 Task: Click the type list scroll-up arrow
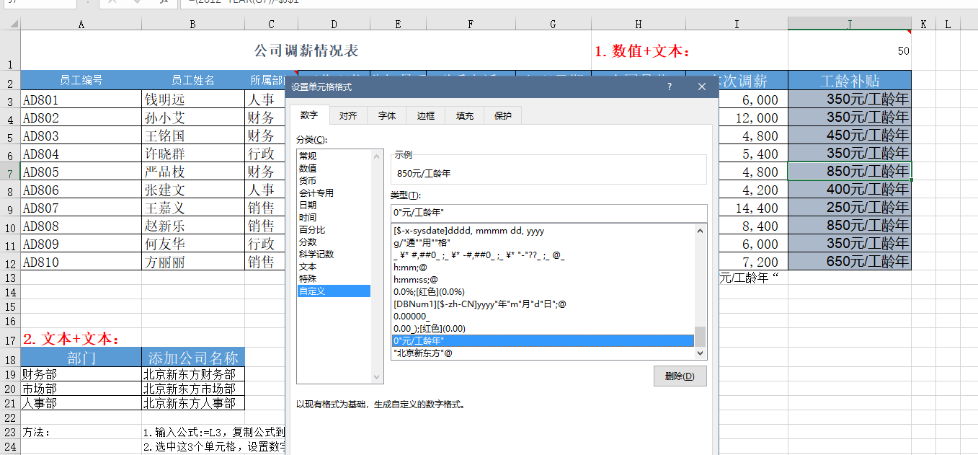[x=700, y=230]
